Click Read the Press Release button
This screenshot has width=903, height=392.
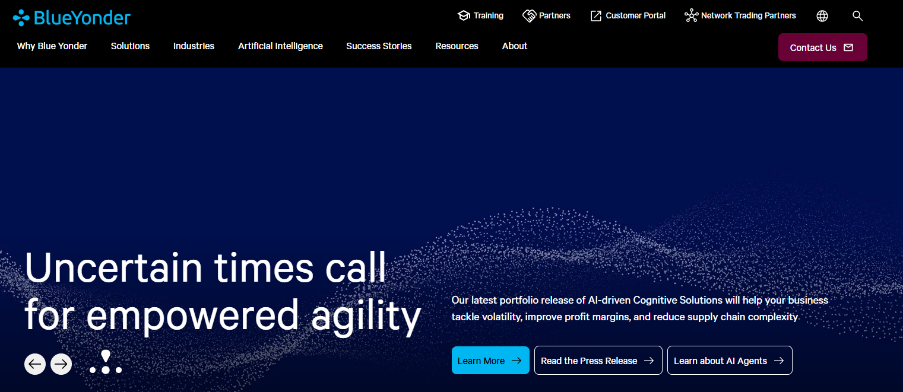(598, 361)
